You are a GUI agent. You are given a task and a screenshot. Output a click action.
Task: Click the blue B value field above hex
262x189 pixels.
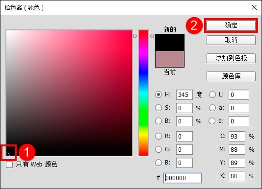click(x=184, y=163)
